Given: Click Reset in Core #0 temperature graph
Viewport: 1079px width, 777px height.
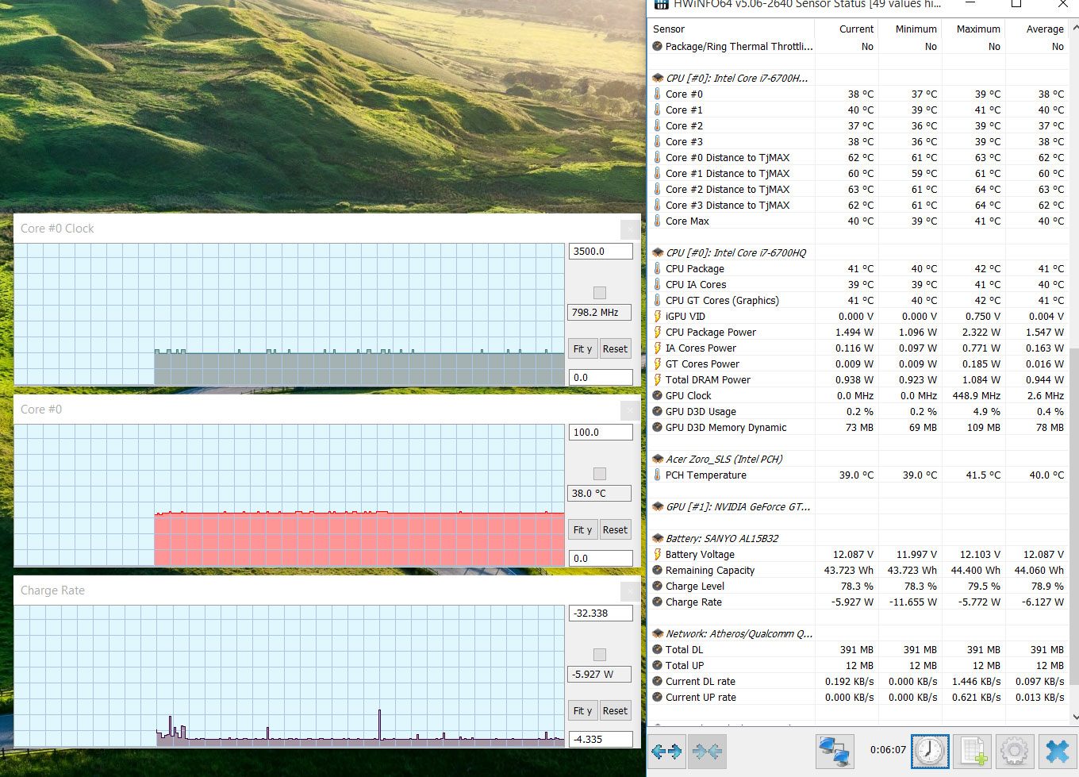Looking at the screenshot, I should [x=615, y=529].
